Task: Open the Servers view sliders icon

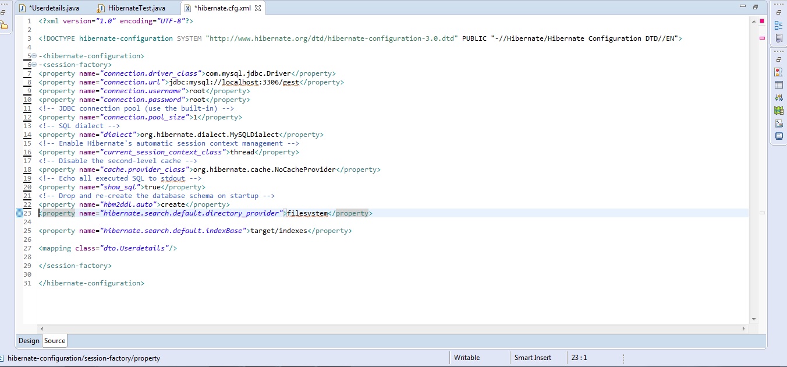Action: pyautogui.click(x=778, y=98)
